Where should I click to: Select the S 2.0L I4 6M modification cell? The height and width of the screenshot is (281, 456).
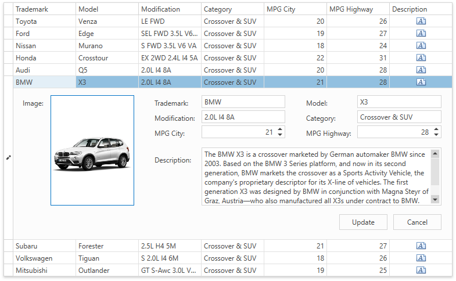coord(170,258)
